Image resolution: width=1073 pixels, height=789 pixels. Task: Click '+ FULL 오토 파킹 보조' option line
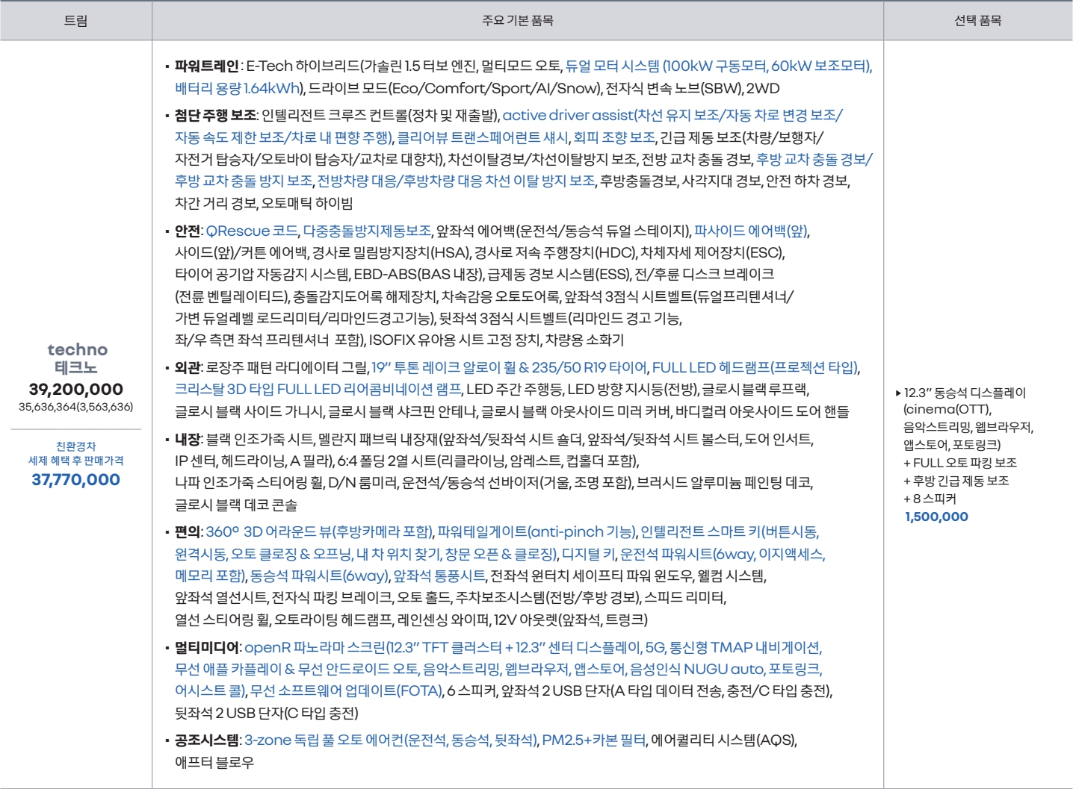[x=960, y=463]
